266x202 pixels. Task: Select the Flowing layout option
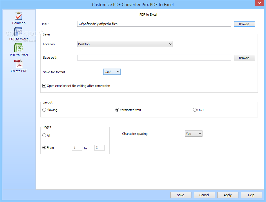[x=44, y=110]
